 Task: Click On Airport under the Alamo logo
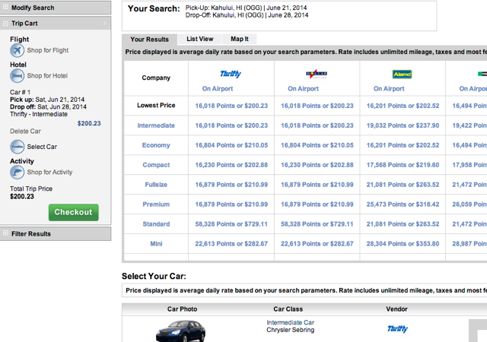[x=389, y=89]
